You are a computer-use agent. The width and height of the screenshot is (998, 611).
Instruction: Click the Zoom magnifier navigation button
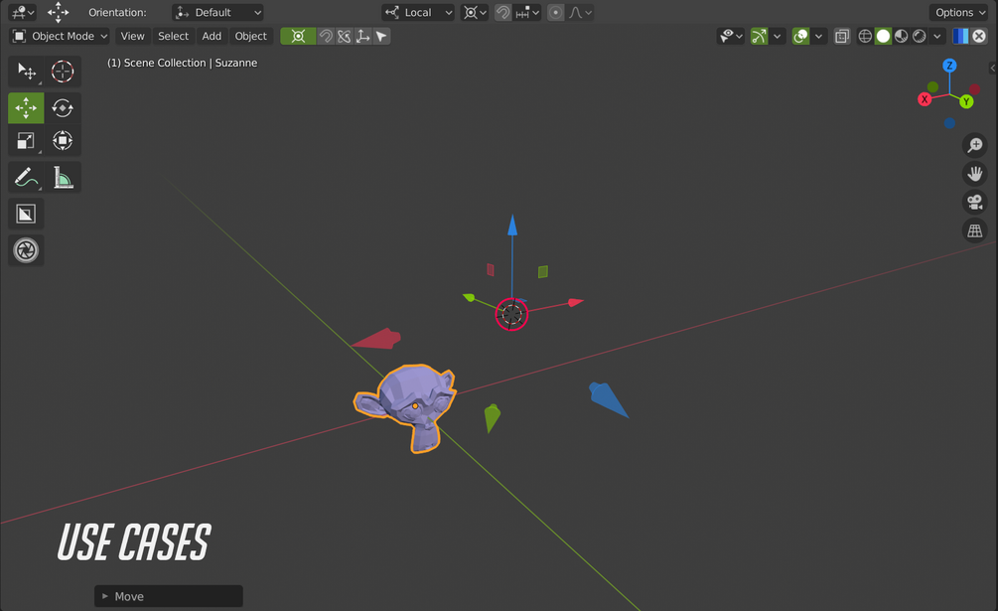coord(974,146)
